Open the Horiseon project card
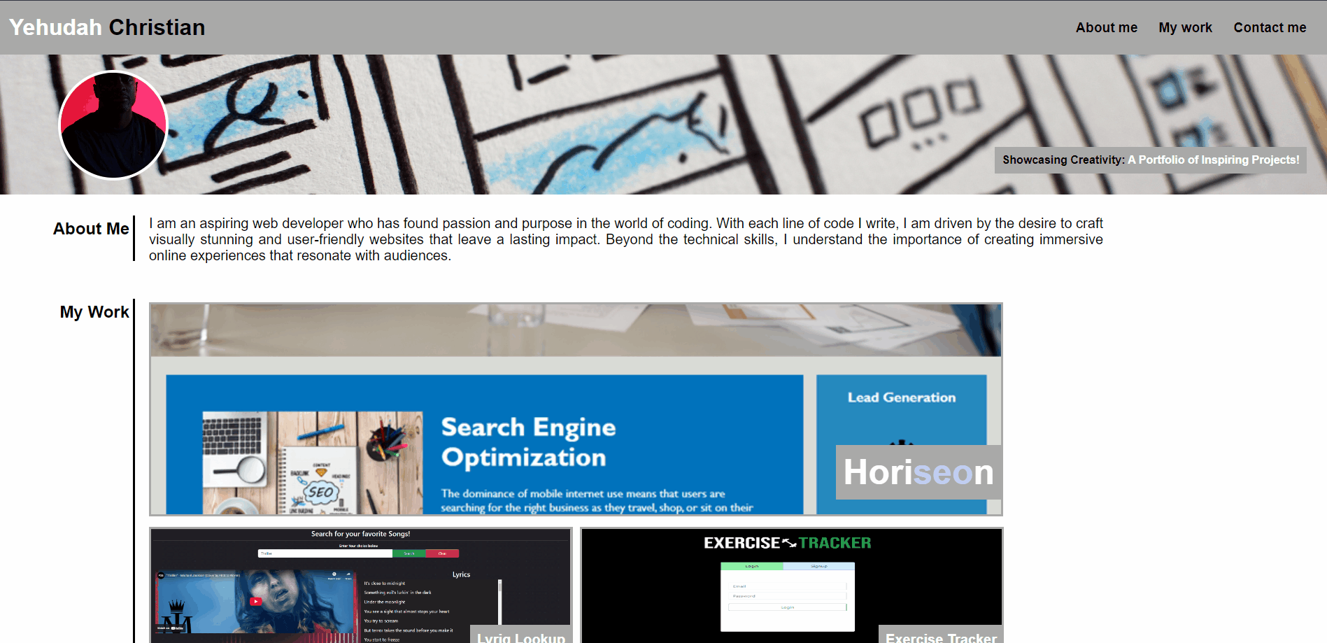Image resolution: width=1327 pixels, height=643 pixels. (x=576, y=409)
